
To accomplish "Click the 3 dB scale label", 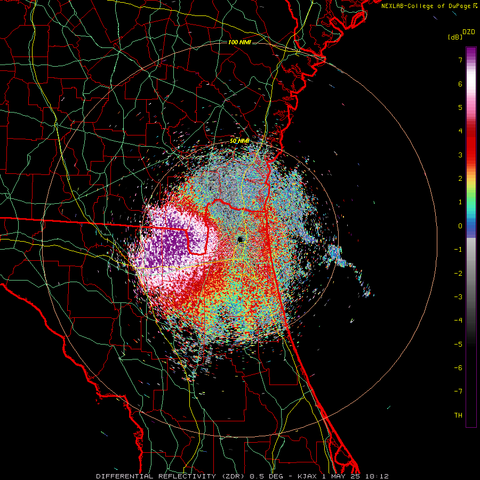I will pyautogui.click(x=460, y=155).
